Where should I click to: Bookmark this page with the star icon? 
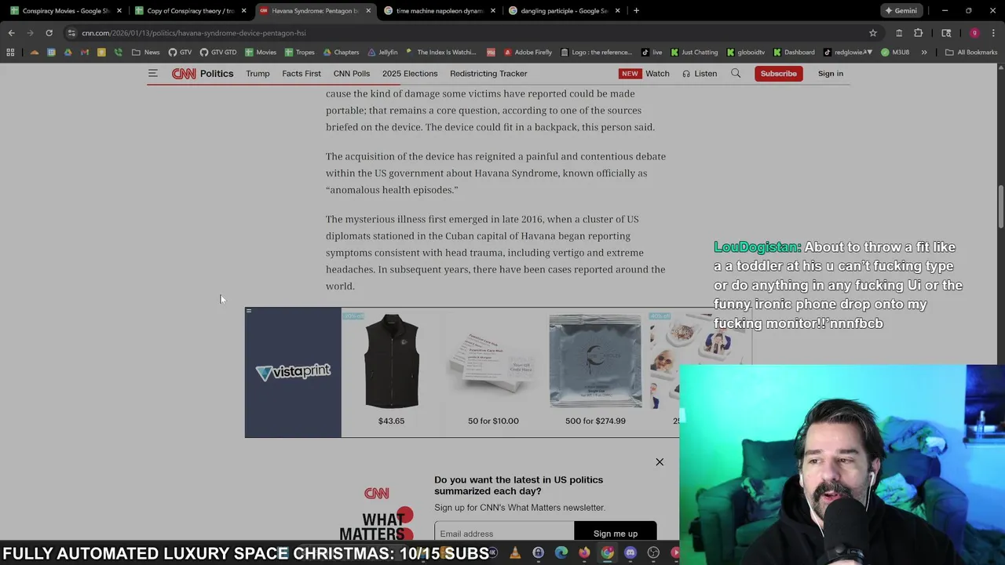pyautogui.click(x=873, y=33)
